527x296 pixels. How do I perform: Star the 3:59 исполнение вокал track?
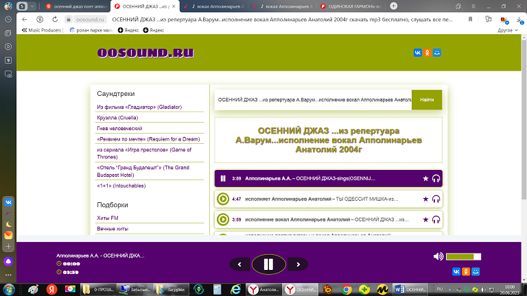pos(425,219)
